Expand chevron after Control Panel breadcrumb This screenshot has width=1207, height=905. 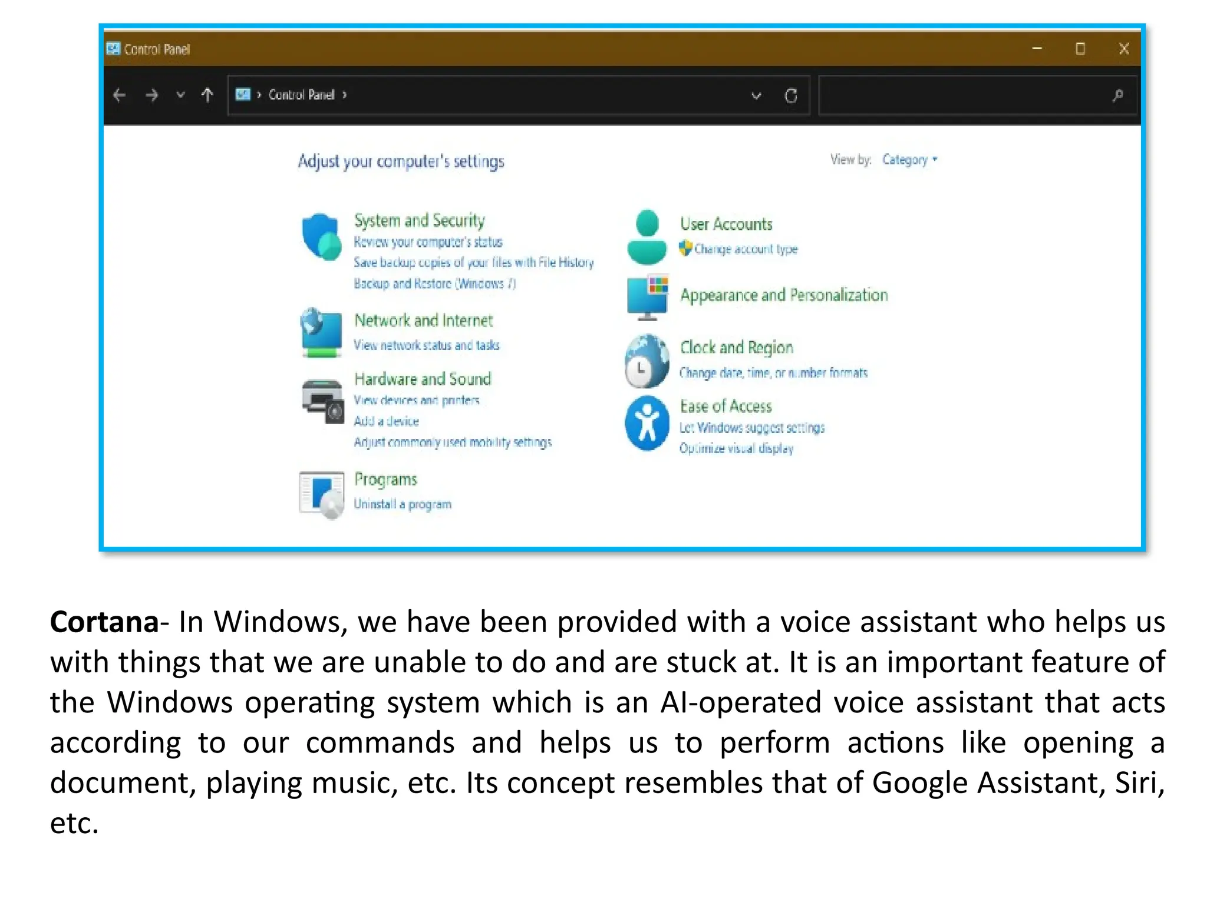pos(345,94)
